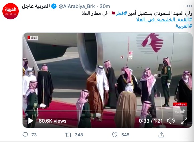Viewport: 194px width, 142px height.
Task: Click the video thumbnail of the airplane
Action: [x=108, y=80]
